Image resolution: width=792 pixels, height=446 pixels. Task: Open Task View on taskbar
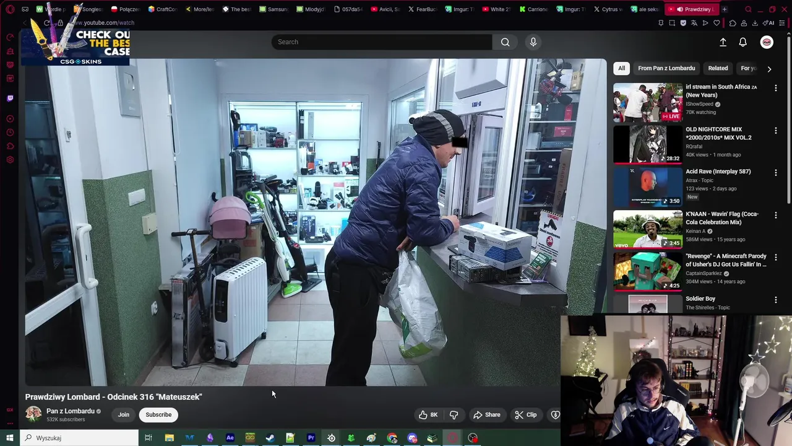[148, 438]
